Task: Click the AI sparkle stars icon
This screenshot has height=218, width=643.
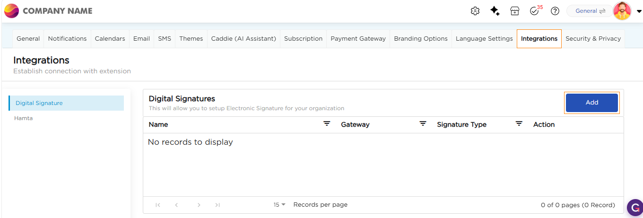Action: pyautogui.click(x=495, y=11)
